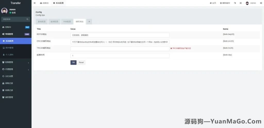Expand the chevron next to 权限管理

click(28, 63)
